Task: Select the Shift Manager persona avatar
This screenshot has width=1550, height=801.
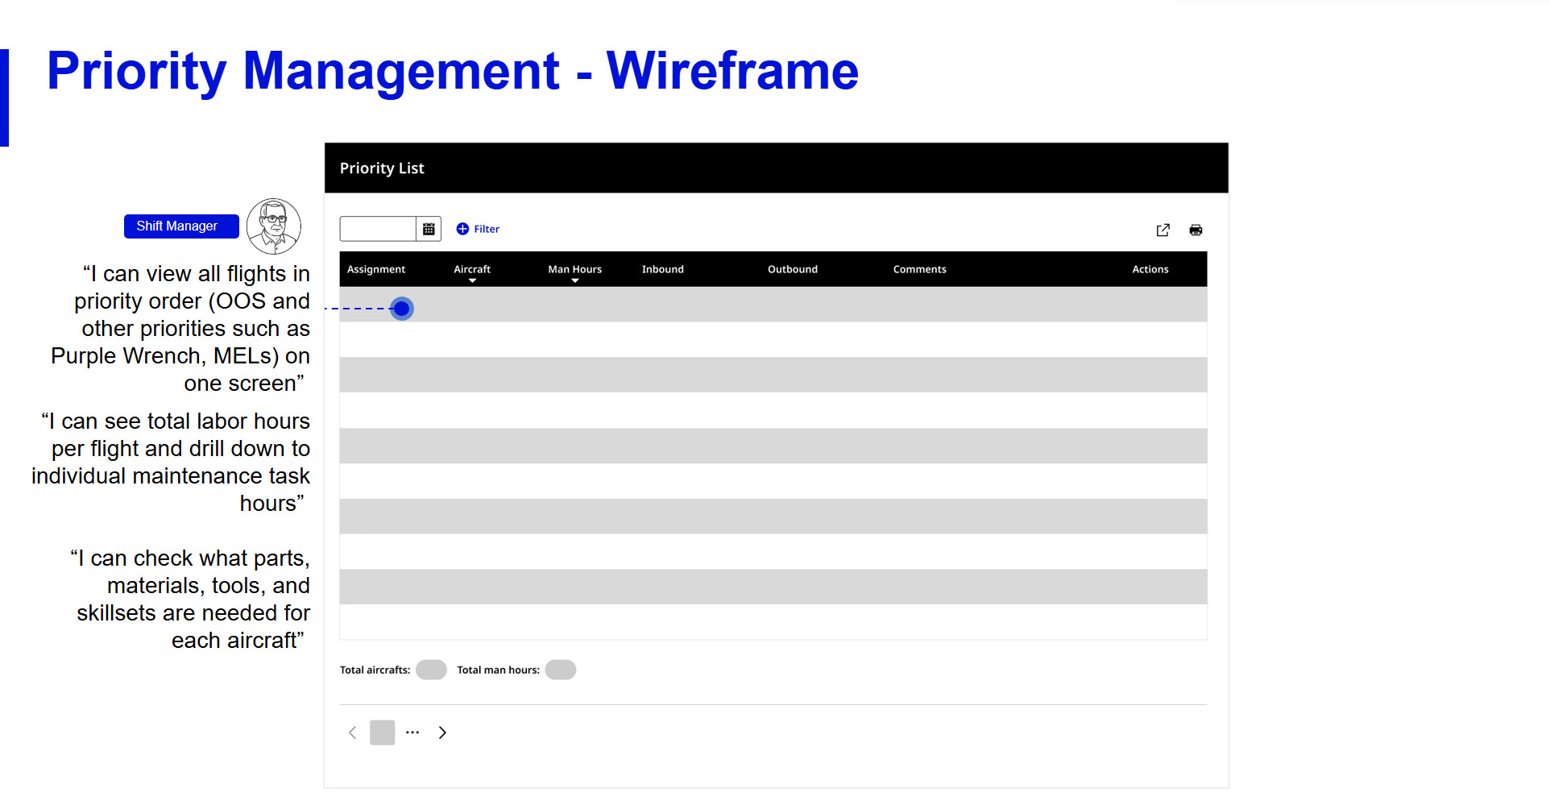Action: pyautogui.click(x=273, y=226)
